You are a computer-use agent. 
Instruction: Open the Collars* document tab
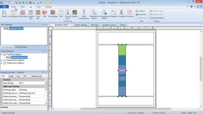123,25
